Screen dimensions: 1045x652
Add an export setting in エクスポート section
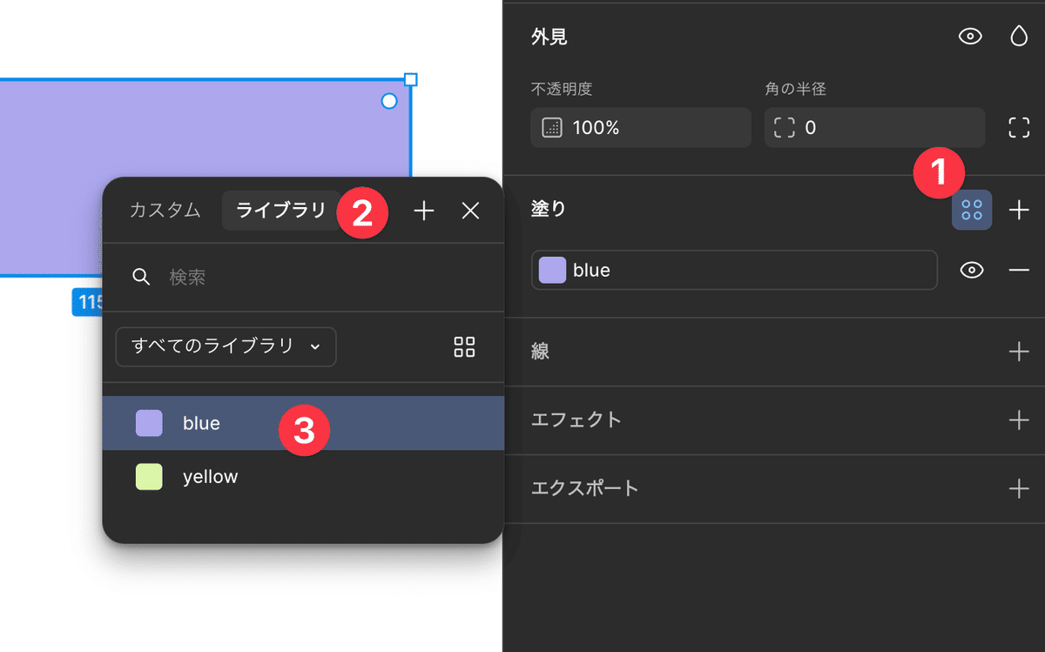point(1018,488)
